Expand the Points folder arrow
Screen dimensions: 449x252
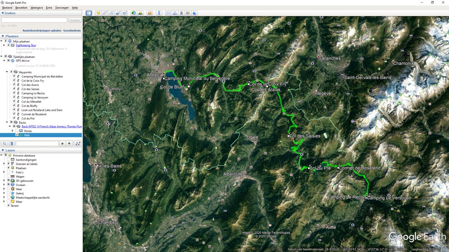click(13, 131)
